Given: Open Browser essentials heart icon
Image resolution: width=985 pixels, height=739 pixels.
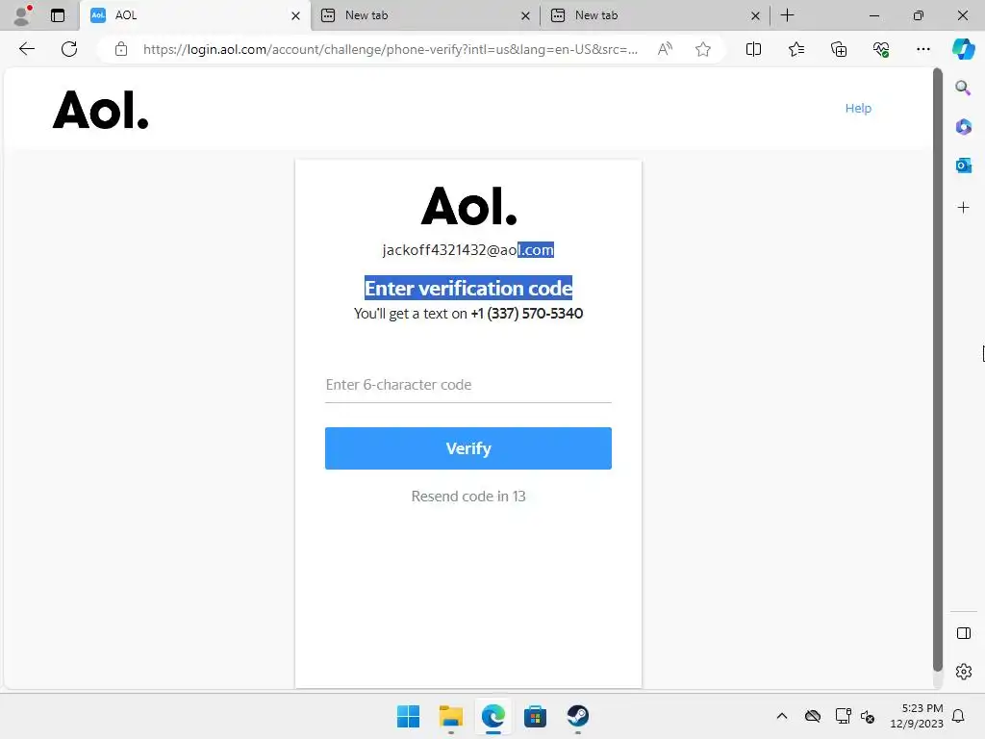Looking at the screenshot, I should point(881,49).
